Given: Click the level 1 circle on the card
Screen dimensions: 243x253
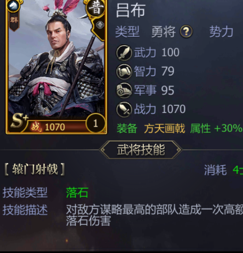Looking at the screenshot, I should [x=96, y=123].
